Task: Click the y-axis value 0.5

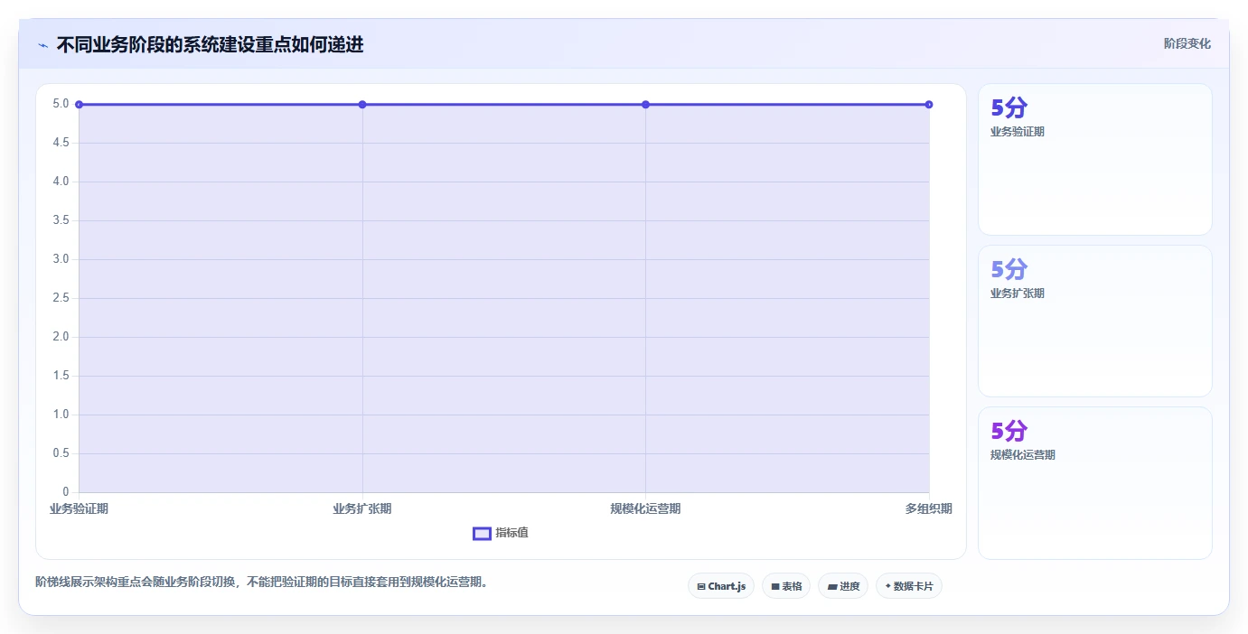Action: [x=61, y=453]
